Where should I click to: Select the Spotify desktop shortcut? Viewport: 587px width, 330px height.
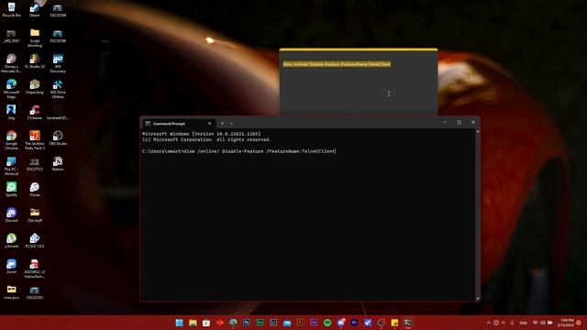coord(11,190)
